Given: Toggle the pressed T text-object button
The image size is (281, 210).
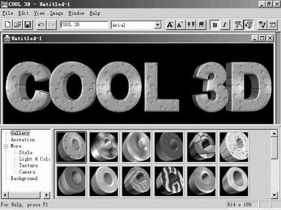Looking at the screenshot, I should pyautogui.click(x=249, y=25).
